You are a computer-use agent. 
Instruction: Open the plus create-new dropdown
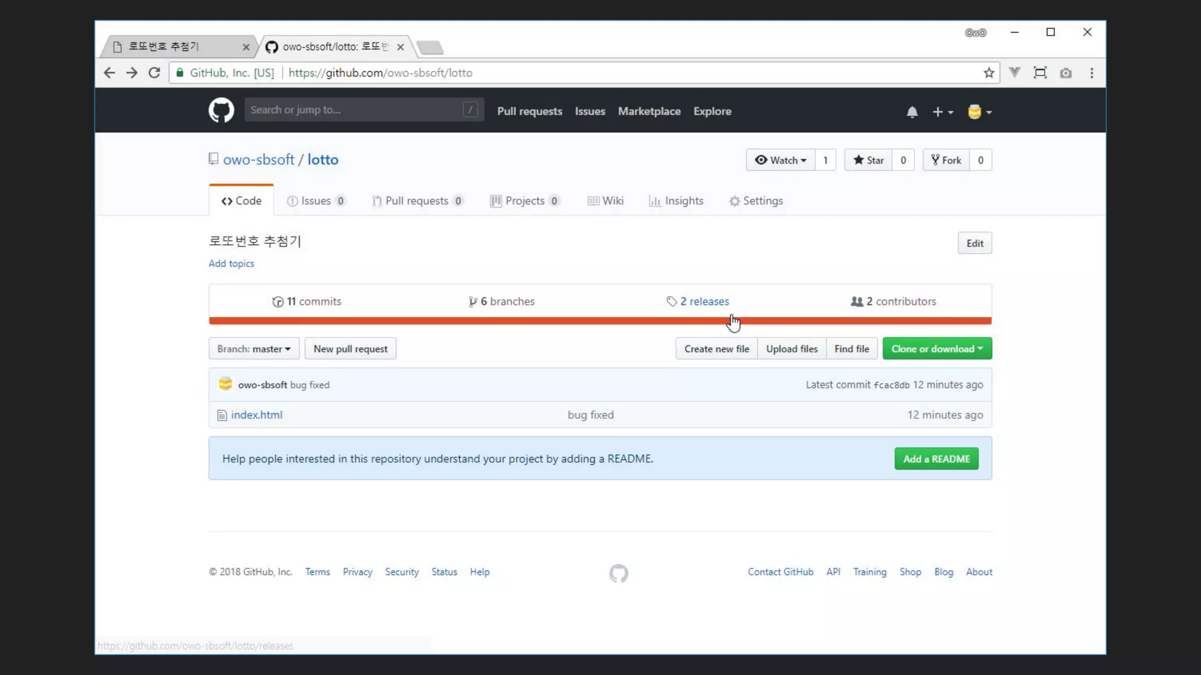942,112
